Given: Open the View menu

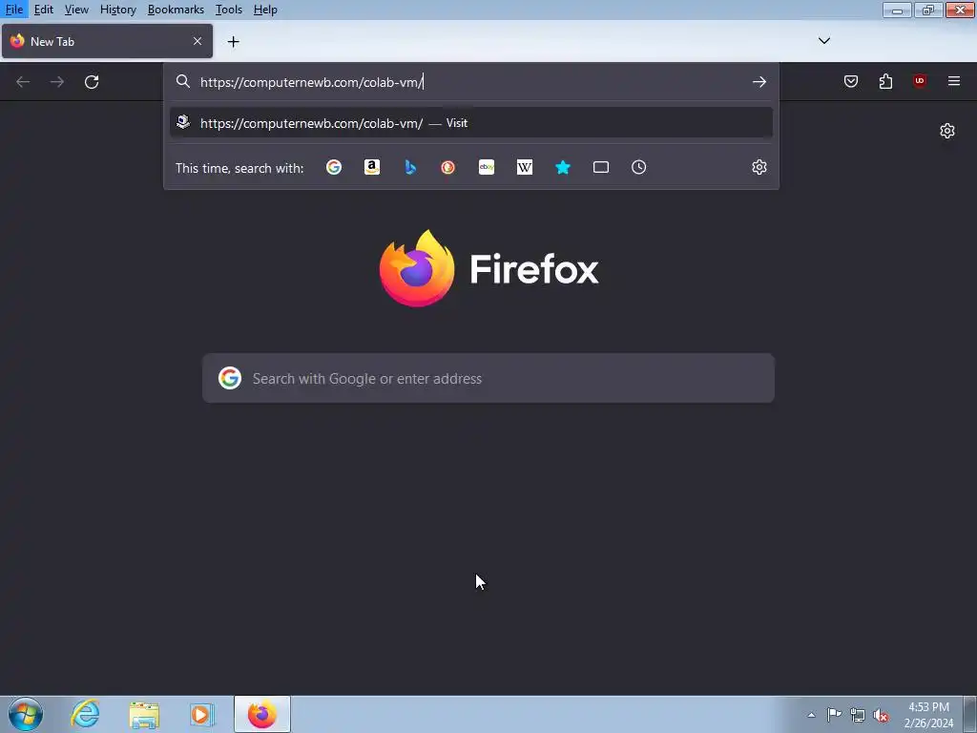Looking at the screenshot, I should 76,10.
